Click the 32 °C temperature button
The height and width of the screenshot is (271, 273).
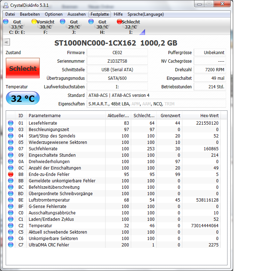point(23,98)
